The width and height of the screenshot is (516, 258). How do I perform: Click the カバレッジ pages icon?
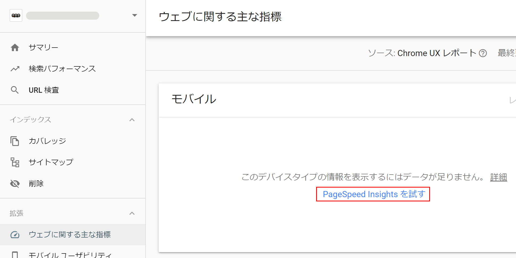click(x=15, y=141)
